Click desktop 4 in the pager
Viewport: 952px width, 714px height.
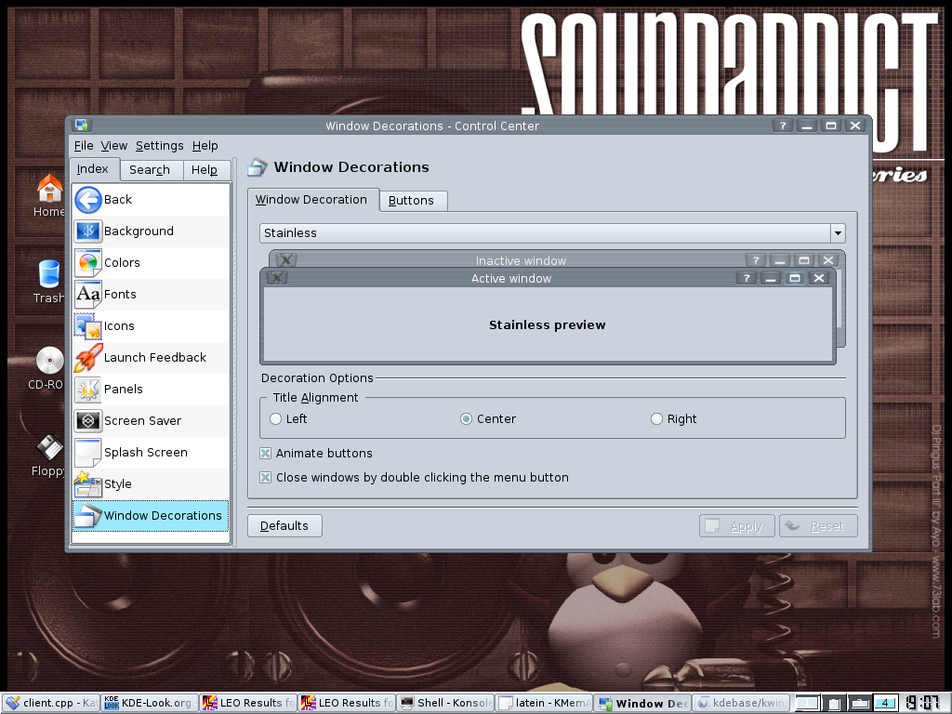[x=885, y=703]
